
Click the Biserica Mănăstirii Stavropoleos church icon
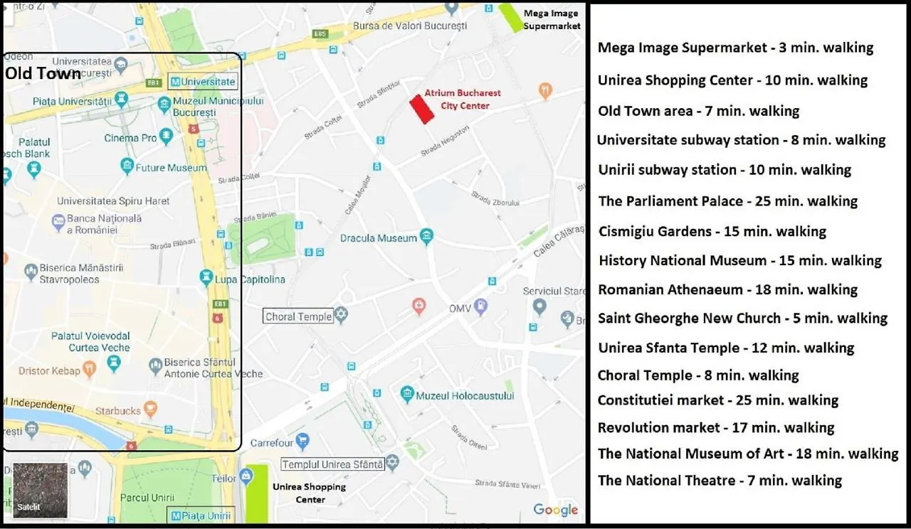pyautogui.click(x=31, y=272)
